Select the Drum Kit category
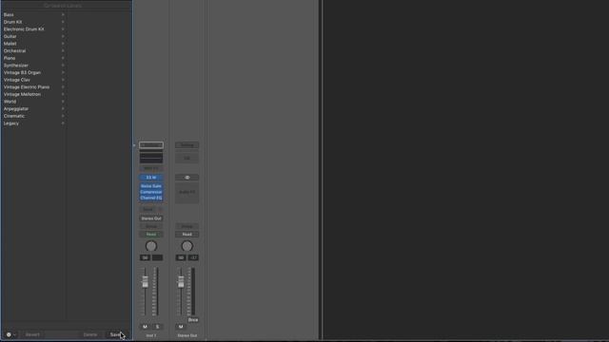The height and width of the screenshot is (342, 609). coord(12,22)
